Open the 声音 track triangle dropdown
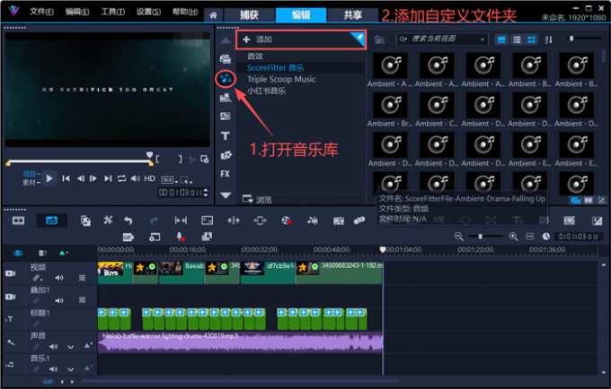 point(88,345)
